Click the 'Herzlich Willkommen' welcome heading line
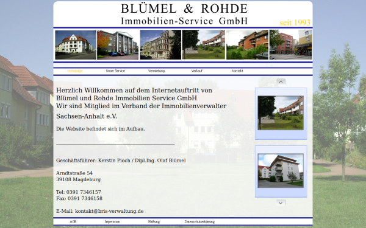 pyautogui.click(x=134, y=90)
